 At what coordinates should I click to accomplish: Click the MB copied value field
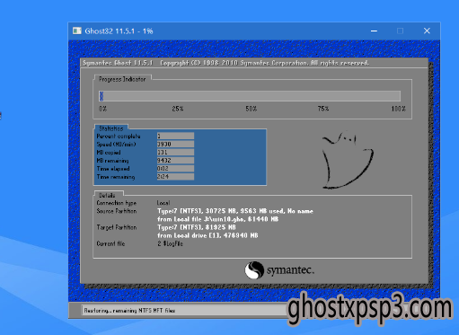click(x=175, y=153)
